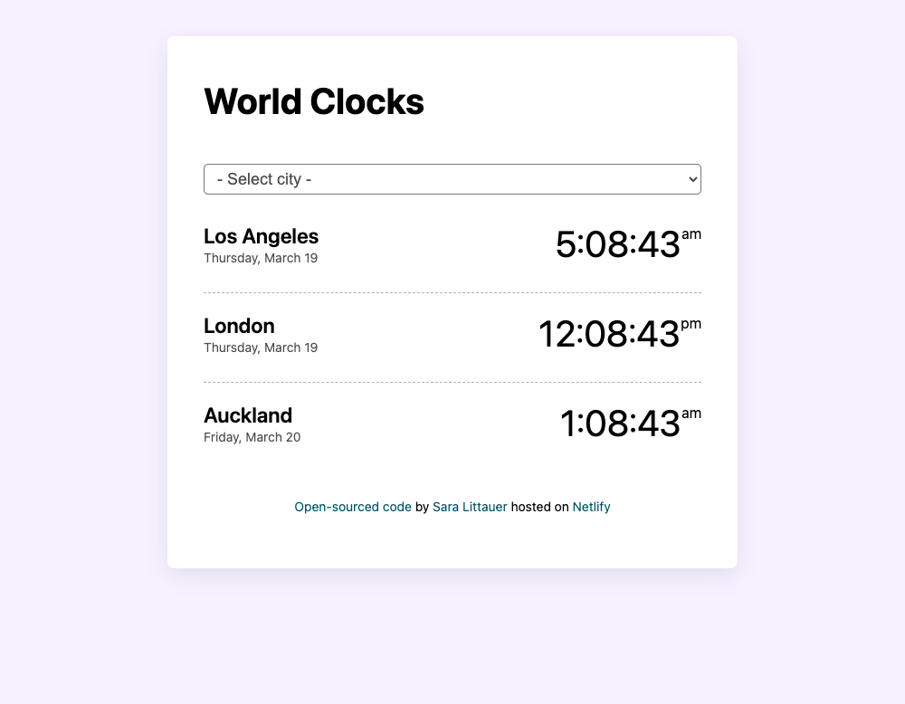Click 'Friday, March 20' under Auckland
The image size is (905, 704).
(252, 437)
